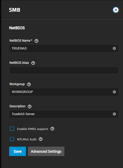This screenshot has height=168, width=123.
Task: Enable SMB1 support checkbox
Action: click(x=12, y=129)
